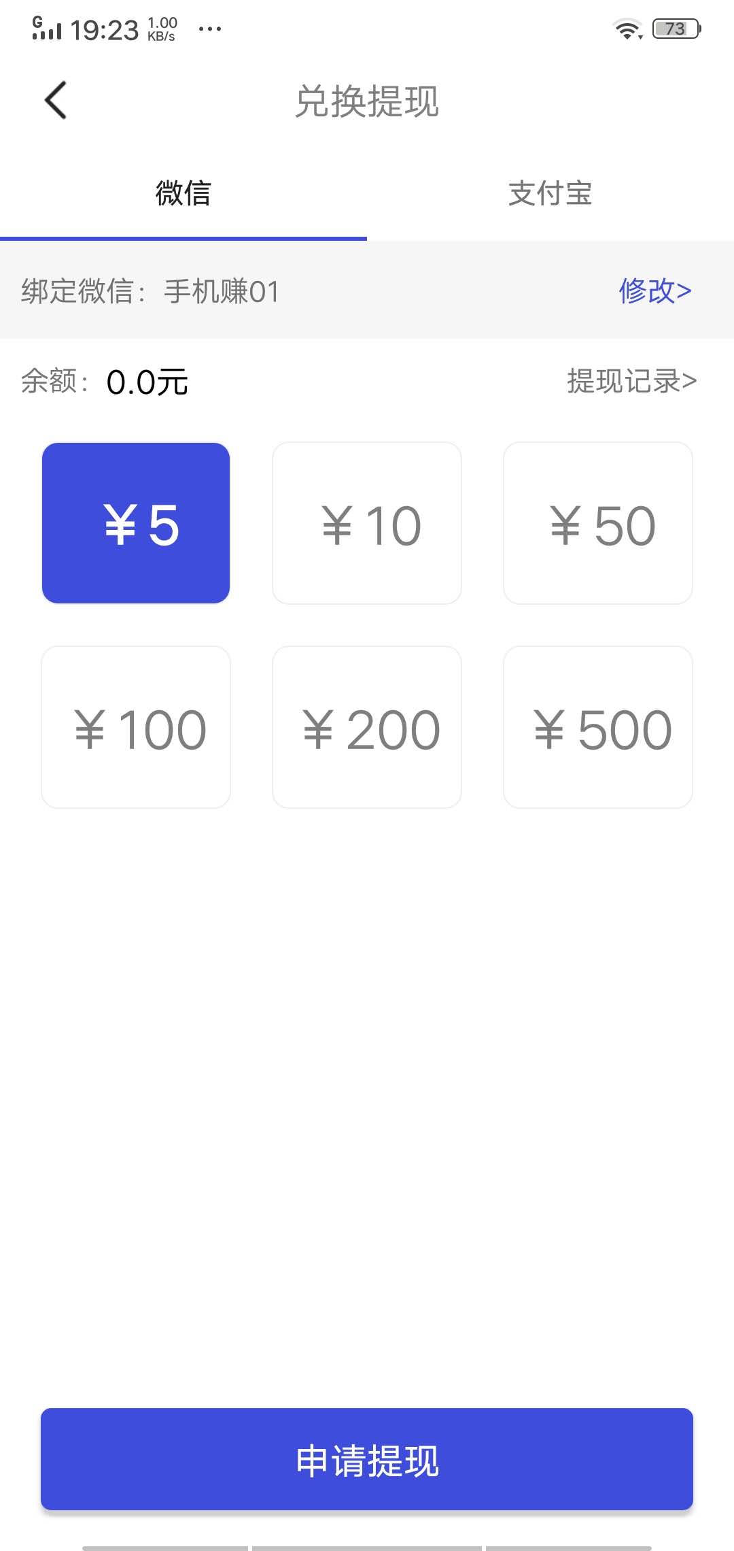Screen dimensions: 734x1551
Task: Tap the cellular signal strength icon
Action: pyautogui.click(x=46, y=29)
